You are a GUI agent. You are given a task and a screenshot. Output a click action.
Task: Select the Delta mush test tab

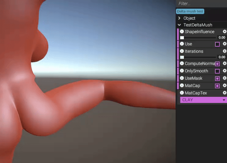pos(190,11)
